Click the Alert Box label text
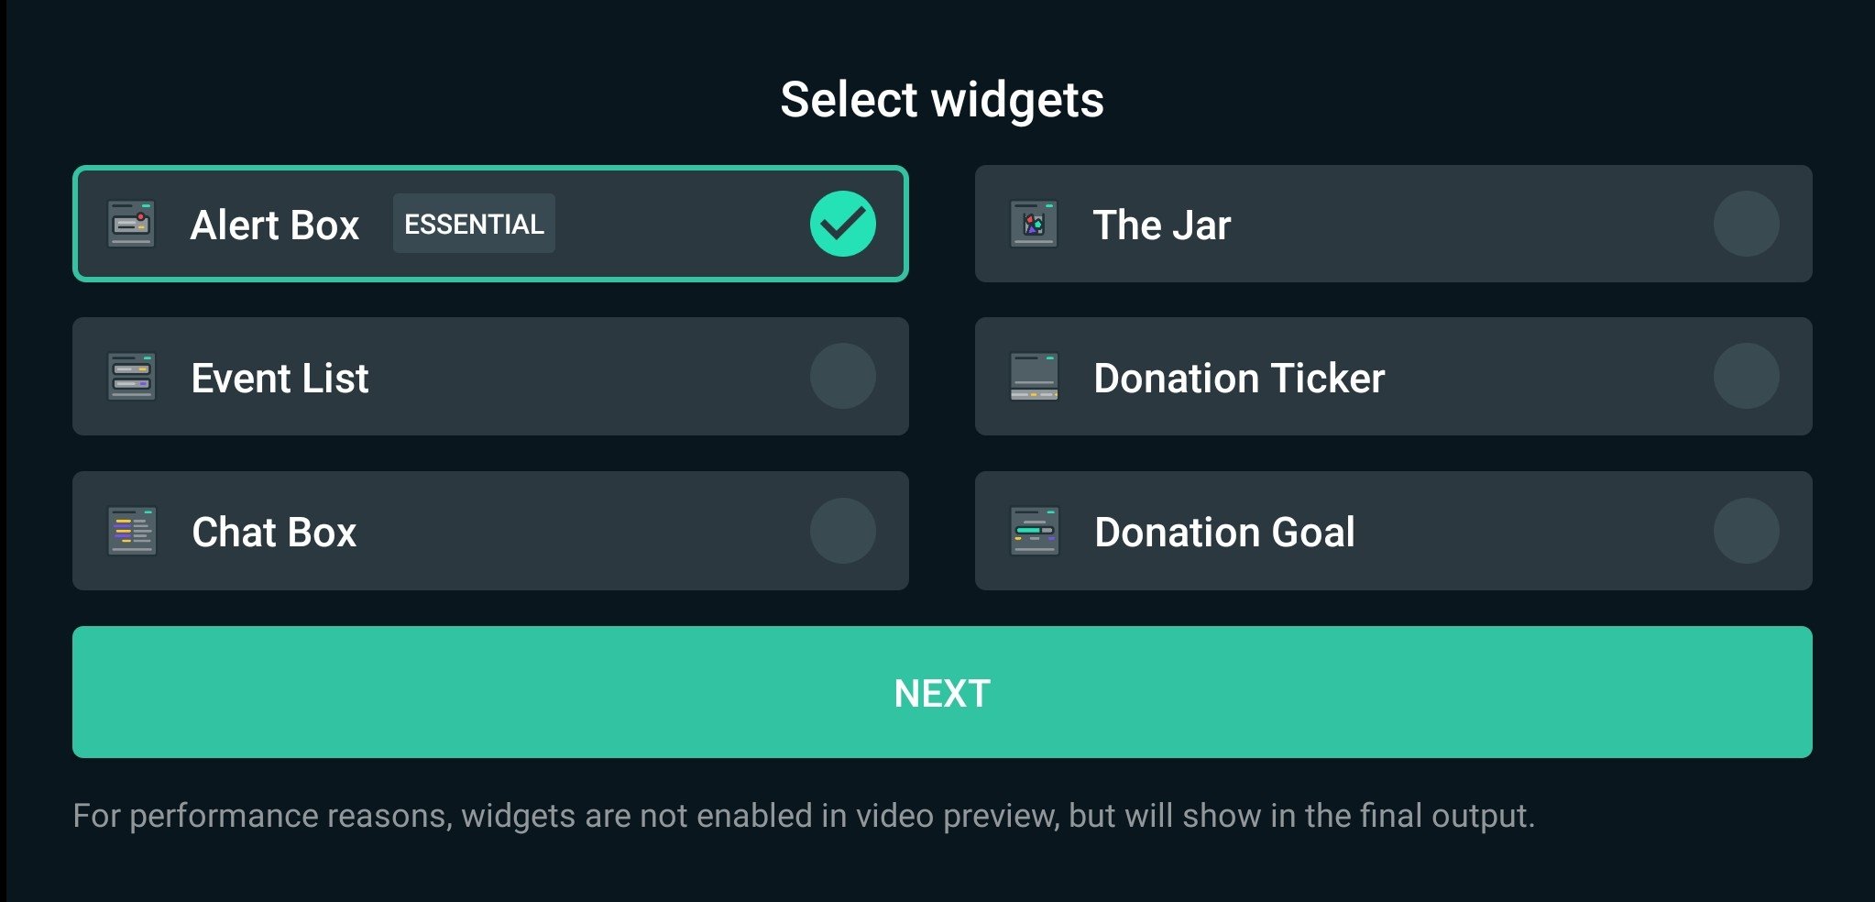Image resolution: width=1875 pixels, height=902 pixels. (x=275, y=225)
